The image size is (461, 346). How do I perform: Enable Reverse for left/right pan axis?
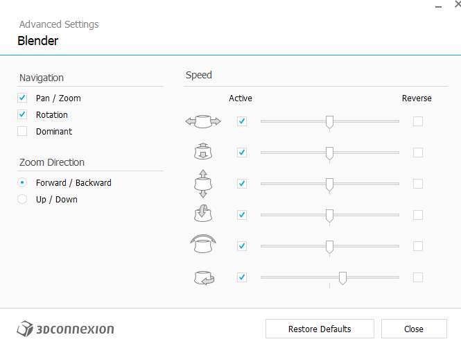418,121
